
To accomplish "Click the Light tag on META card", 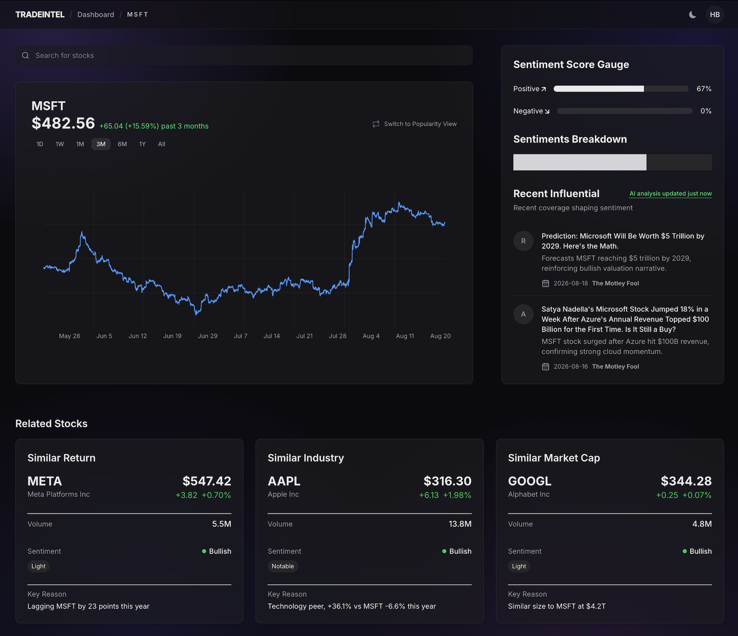I will click(38, 566).
